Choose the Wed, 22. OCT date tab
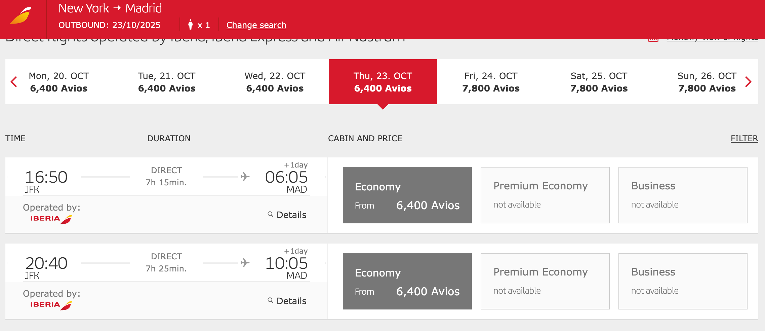765x331 pixels. 275,82
